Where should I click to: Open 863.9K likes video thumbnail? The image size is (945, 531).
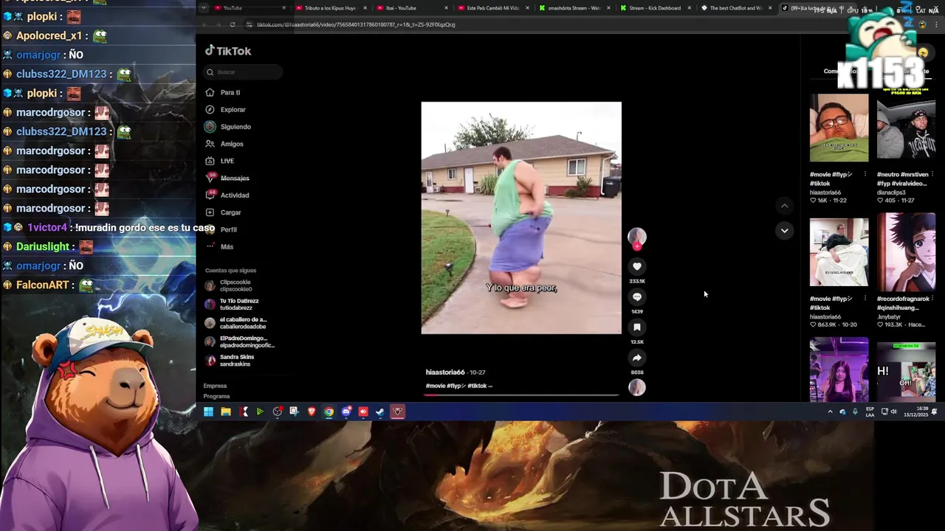tap(839, 252)
